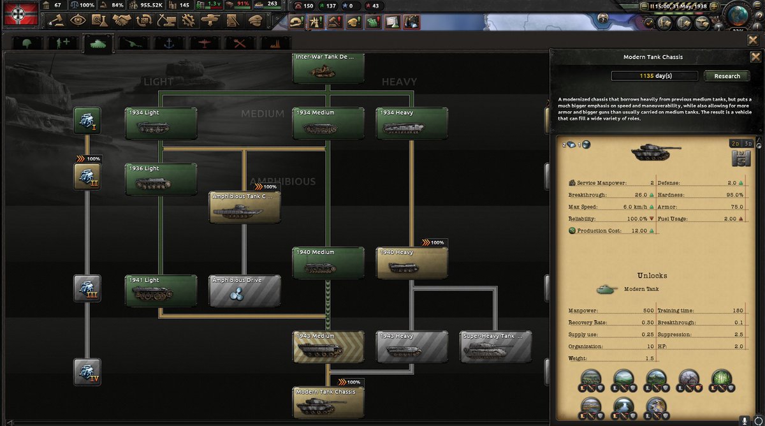
Task: Select engine technology level II
Action: [87, 177]
